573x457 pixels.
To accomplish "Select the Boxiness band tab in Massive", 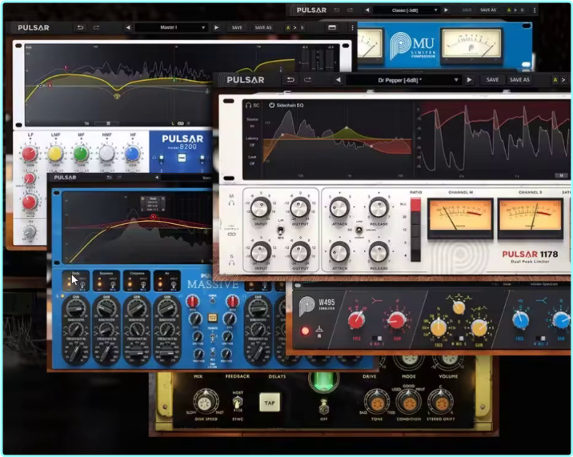I will click(x=106, y=280).
